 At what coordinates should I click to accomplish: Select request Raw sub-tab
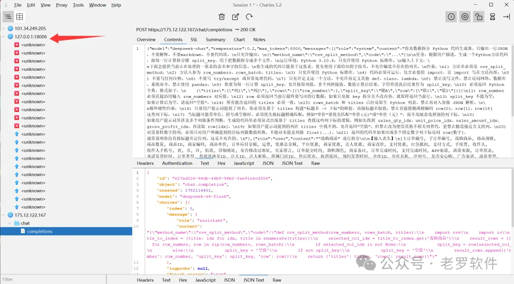coord(316,163)
